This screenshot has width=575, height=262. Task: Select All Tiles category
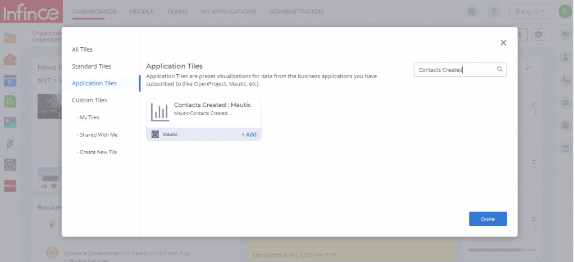click(82, 49)
